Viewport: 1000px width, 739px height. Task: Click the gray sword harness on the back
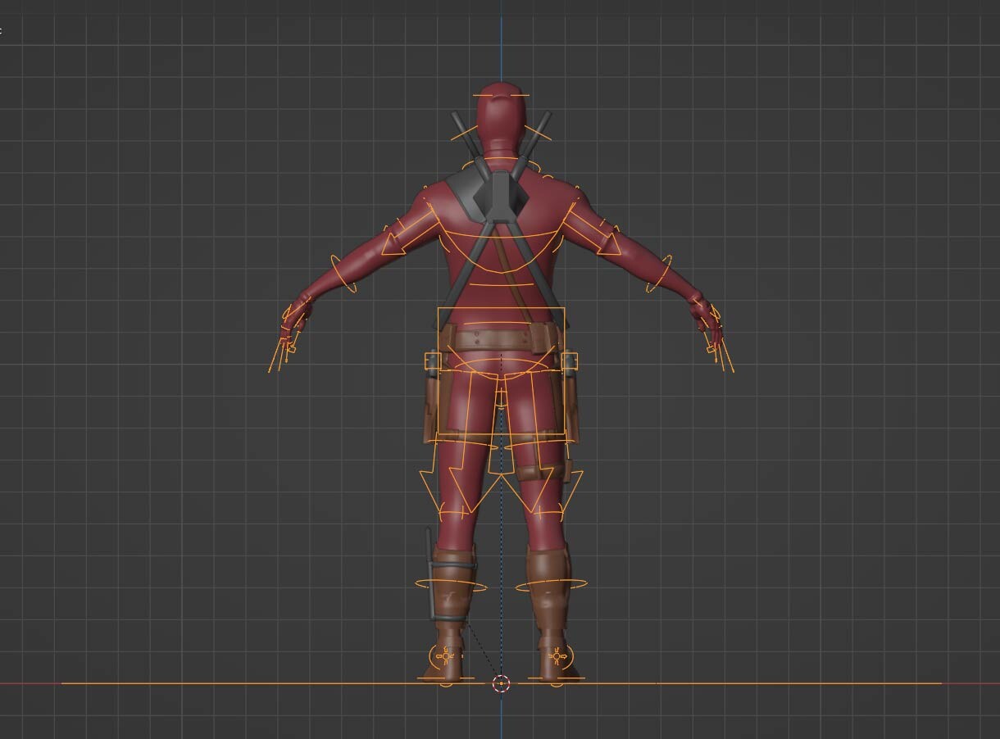tap(500, 197)
